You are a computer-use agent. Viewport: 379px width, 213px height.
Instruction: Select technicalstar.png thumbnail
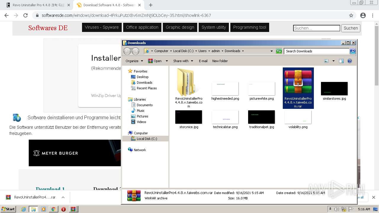225,117
